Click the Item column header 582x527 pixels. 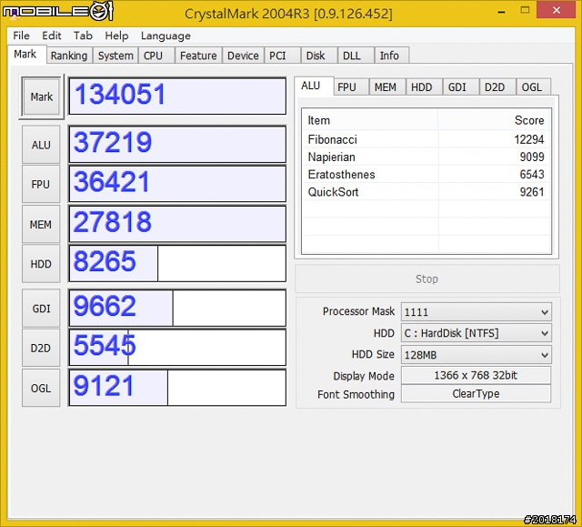(370, 120)
